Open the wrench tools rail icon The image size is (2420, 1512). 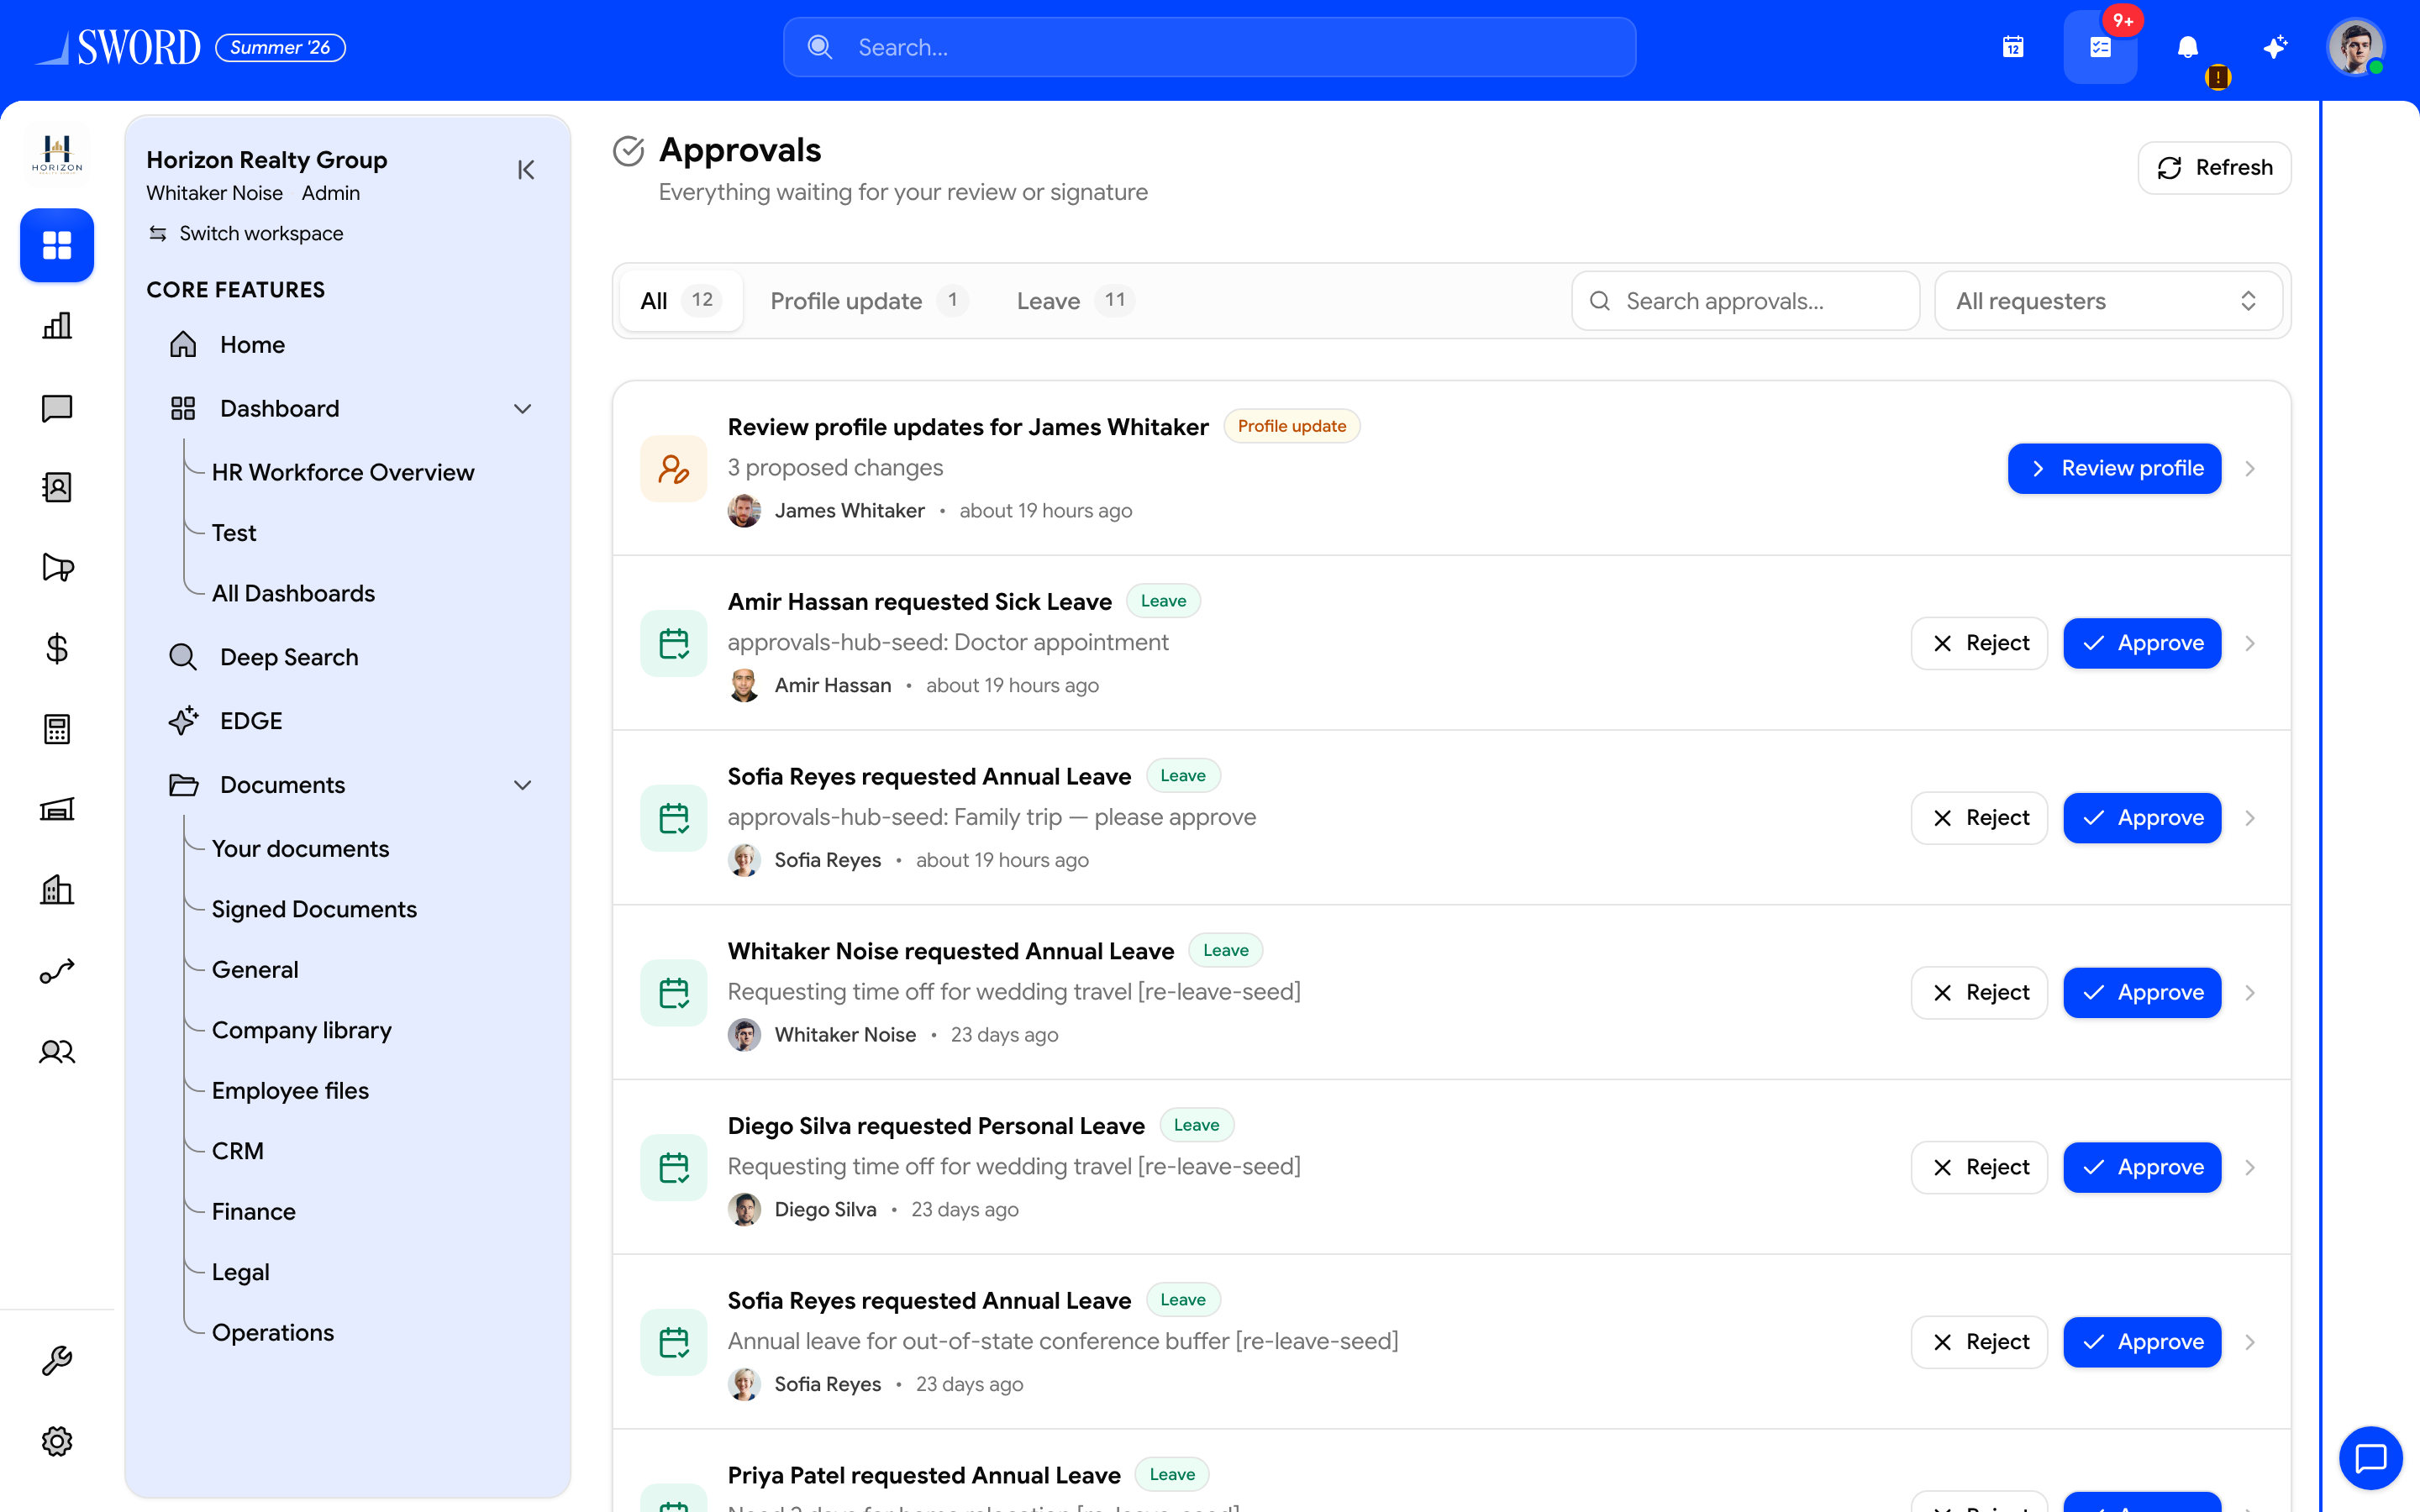point(57,1361)
